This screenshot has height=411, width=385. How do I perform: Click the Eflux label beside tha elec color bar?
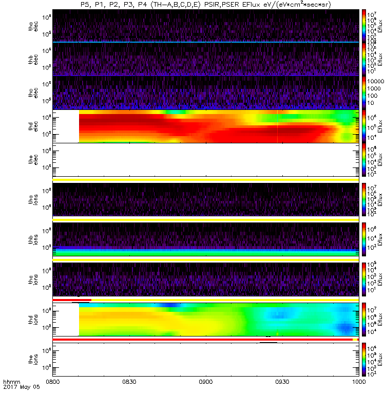click(x=380, y=27)
